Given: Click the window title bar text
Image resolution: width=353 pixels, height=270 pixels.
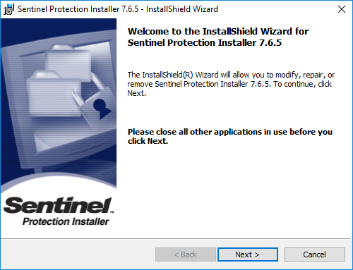Looking at the screenshot, I should coord(118,9).
